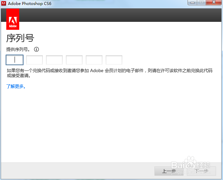Click the serial number info icon
This screenshot has width=223, height=180.
point(36,49)
